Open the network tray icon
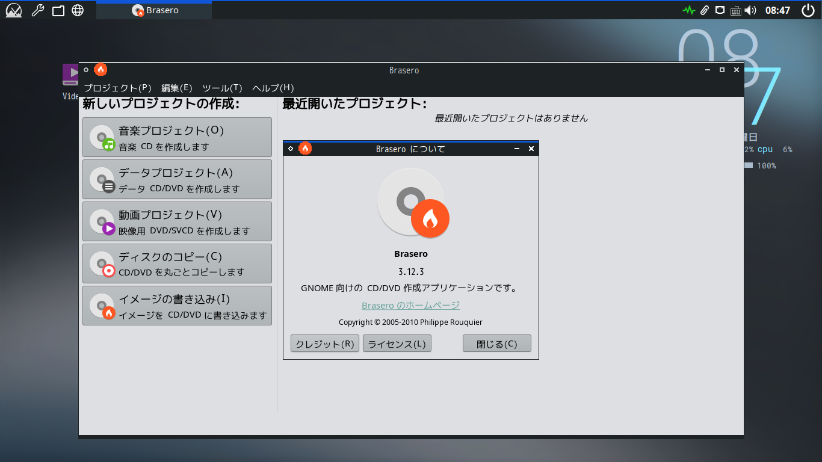The height and width of the screenshot is (462, 822). point(720,10)
